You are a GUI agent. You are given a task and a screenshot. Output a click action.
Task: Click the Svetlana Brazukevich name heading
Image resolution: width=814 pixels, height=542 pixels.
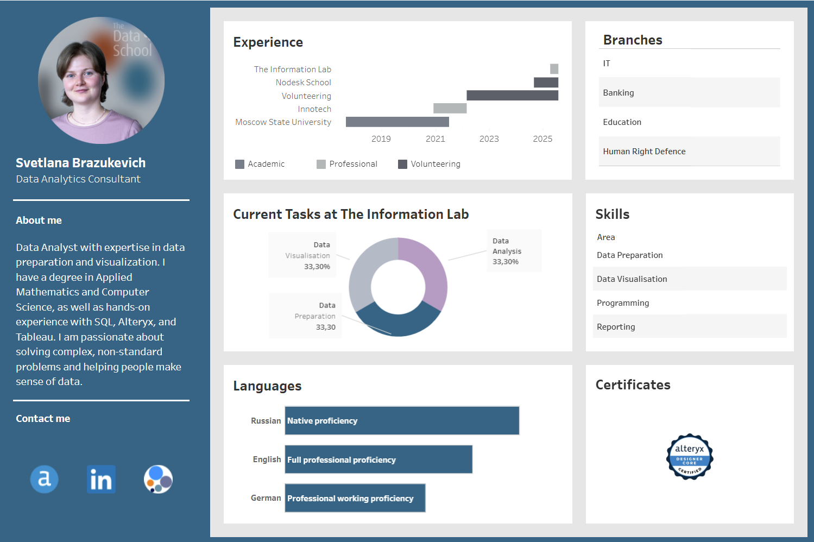(81, 163)
